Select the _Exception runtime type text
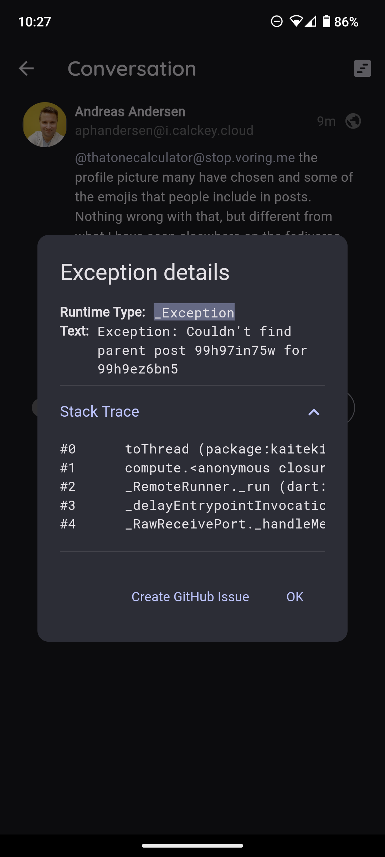 (194, 312)
